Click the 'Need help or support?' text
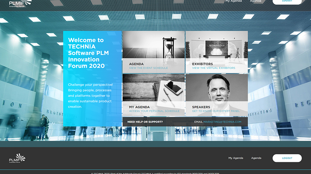 pyautogui.click(x=145, y=122)
